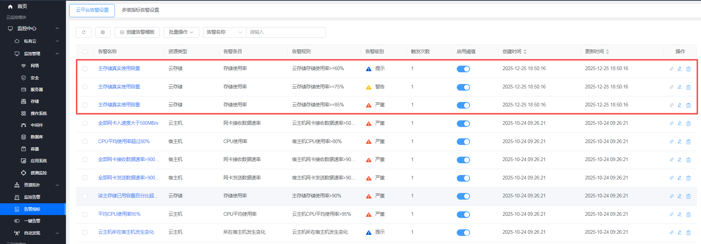The image size is (701, 244).
Task: Delete the alarm with rule 云存储存储使用率>=85%
Action: click(688, 105)
